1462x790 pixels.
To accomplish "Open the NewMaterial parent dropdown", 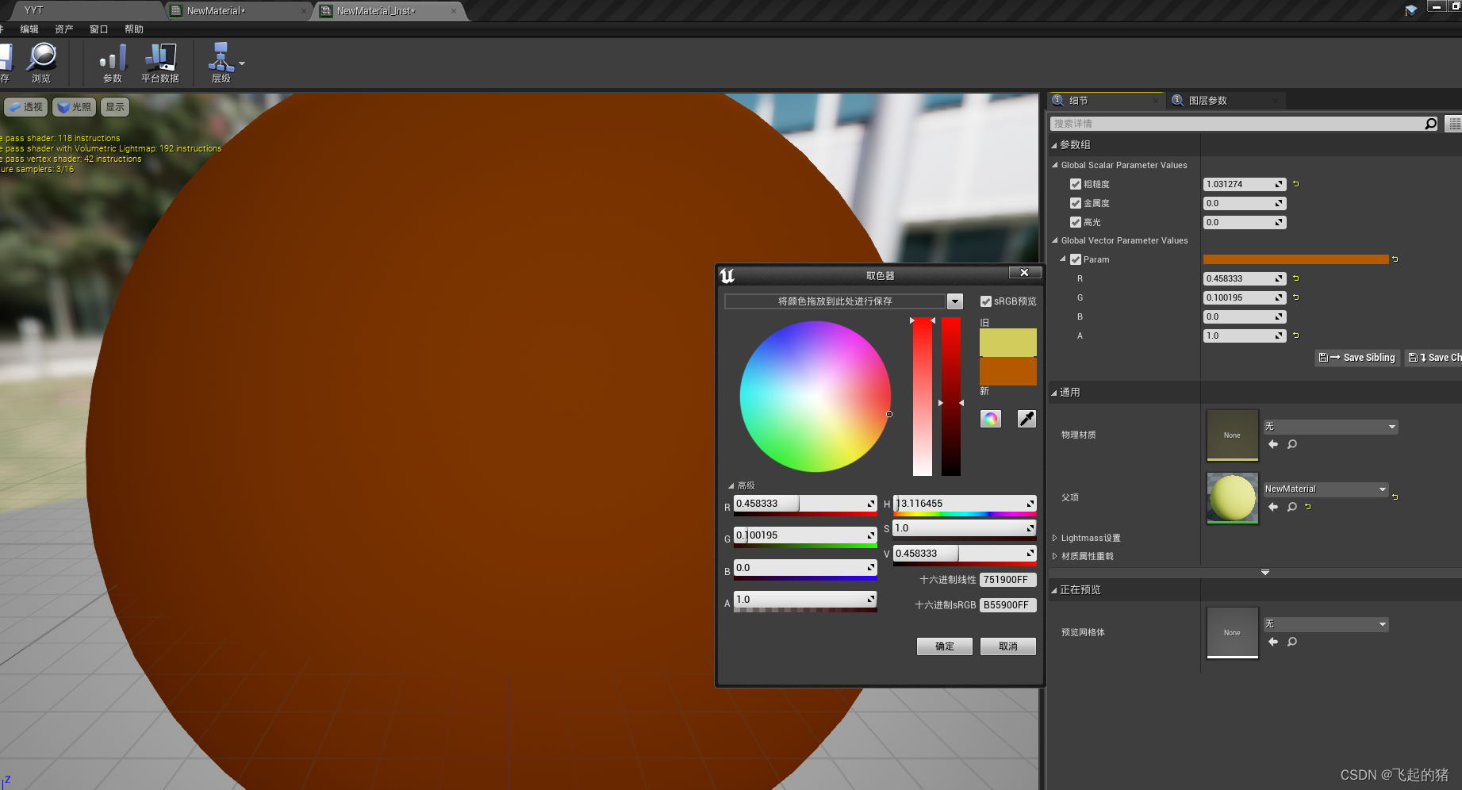I will [x=1326, y=489].
